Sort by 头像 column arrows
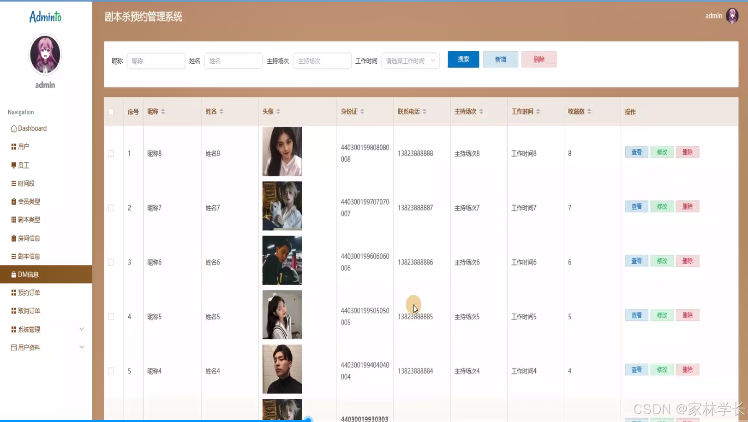This screenshot has height=422, width=748. tap(278, 111)
